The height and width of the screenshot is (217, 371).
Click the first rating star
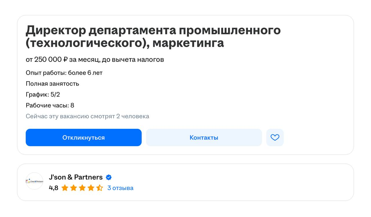point(65,188)
